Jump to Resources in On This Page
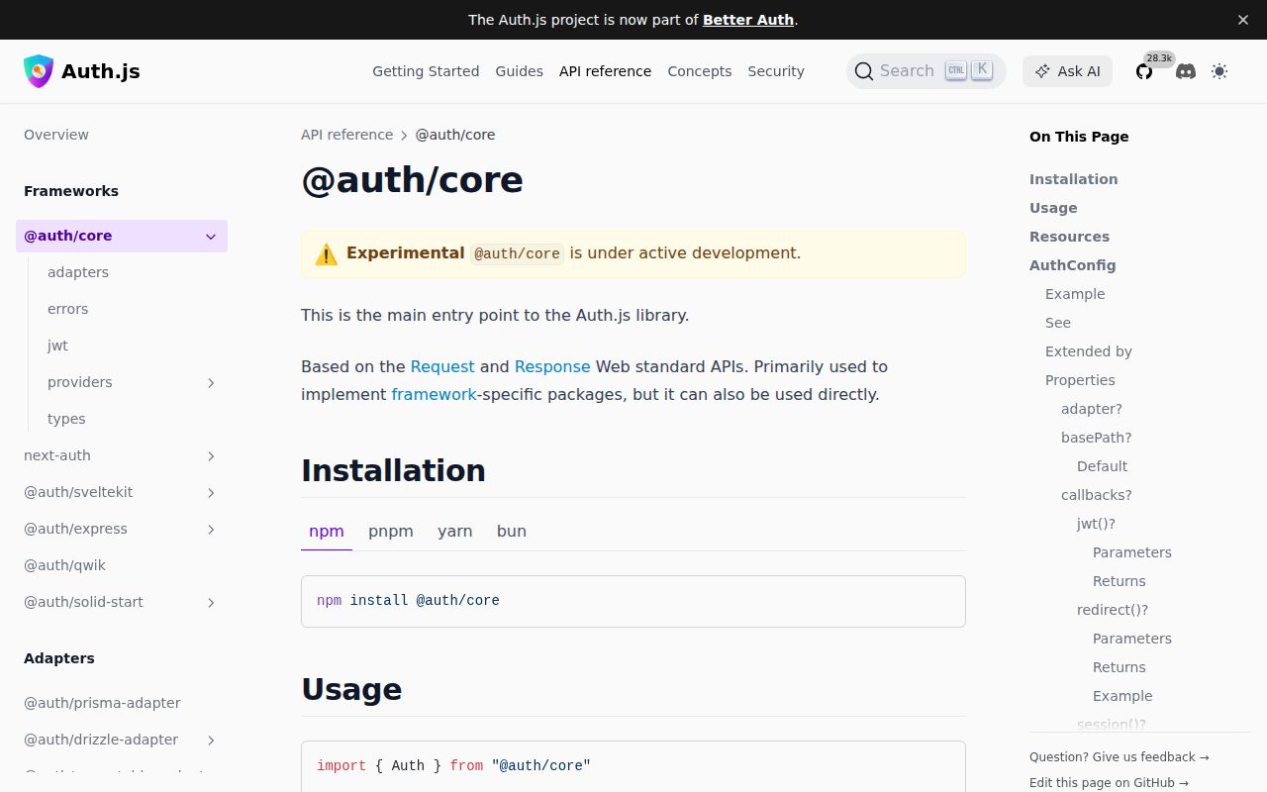The image size is (1267, 792). click(1069, 237)
